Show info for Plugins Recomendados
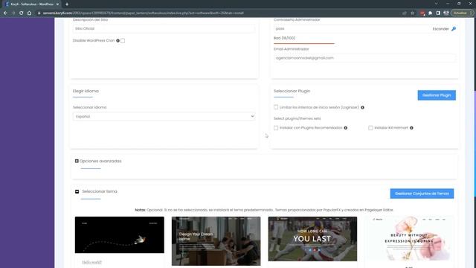This screenshot has width=476, height=268. [345, 128]
